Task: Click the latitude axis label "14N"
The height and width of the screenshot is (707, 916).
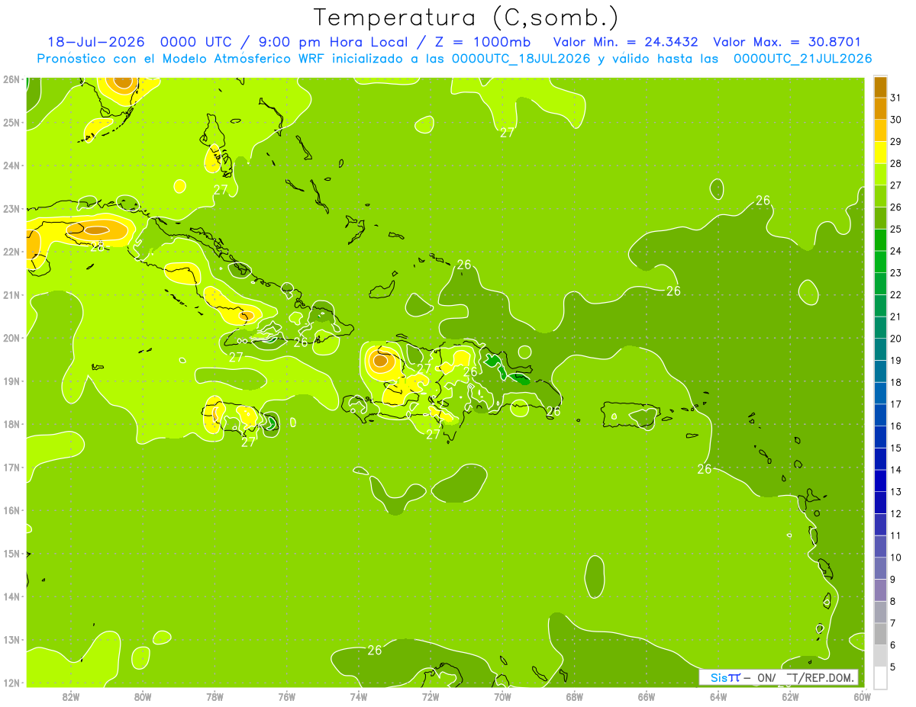Action: tap(11, 596)
